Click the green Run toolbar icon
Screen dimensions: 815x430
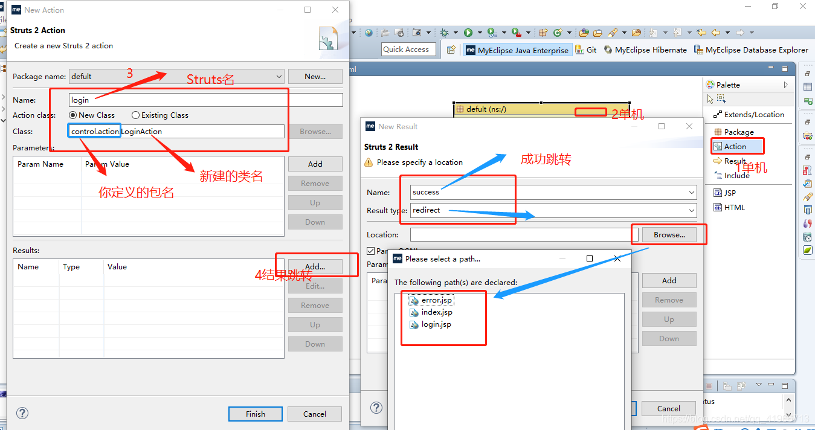(x=468, y=33)
